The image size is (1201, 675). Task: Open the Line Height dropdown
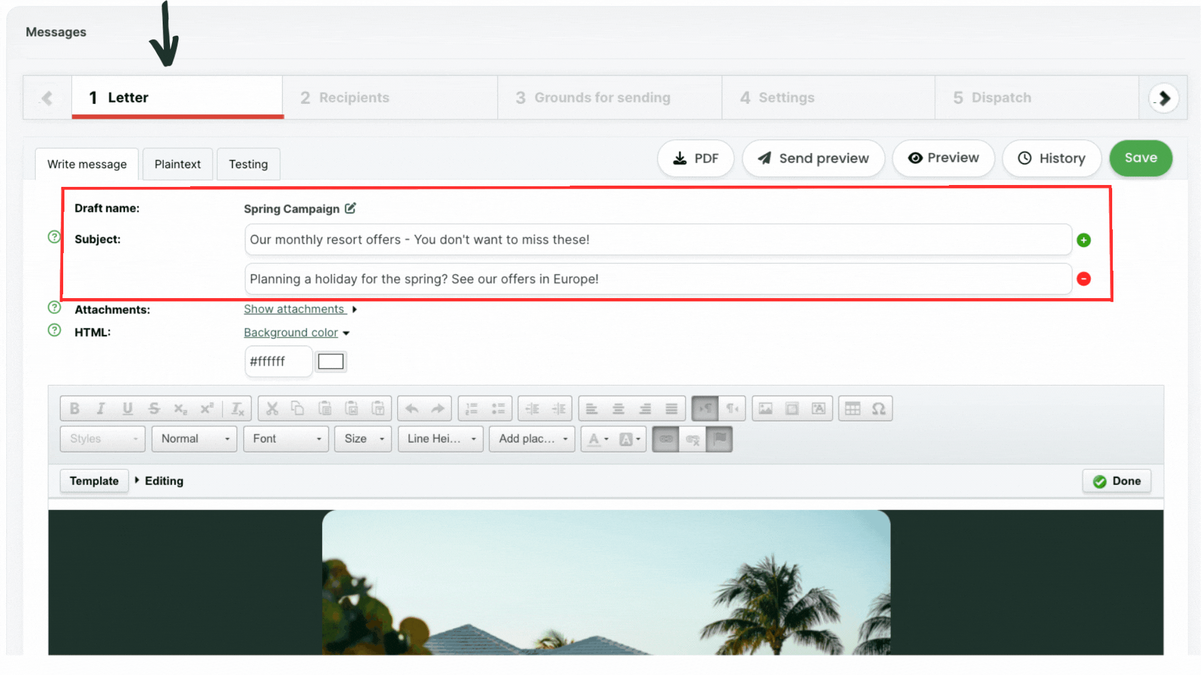pos(440,439)
